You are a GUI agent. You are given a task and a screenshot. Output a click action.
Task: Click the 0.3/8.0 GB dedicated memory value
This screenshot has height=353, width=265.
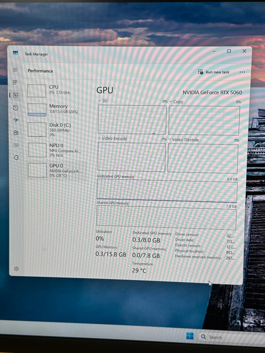pyautogui.click(x=146, y=240)
